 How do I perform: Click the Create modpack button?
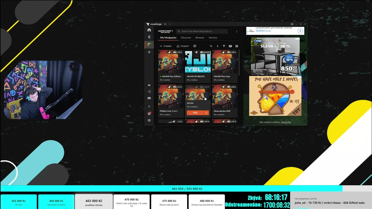[x=166, y=46]
